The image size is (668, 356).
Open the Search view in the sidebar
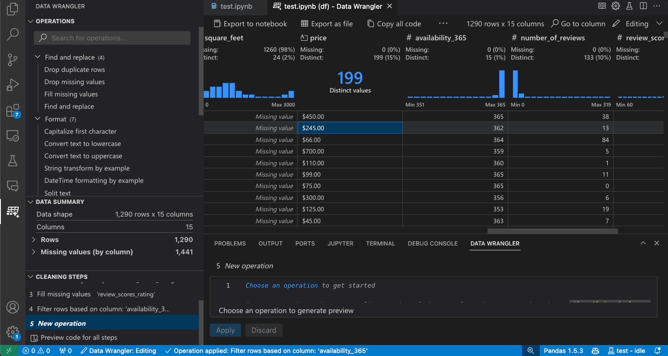[x=13, y=34]
